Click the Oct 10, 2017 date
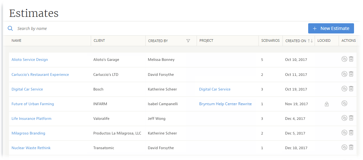The image size is (363, 160). (296, 60)
